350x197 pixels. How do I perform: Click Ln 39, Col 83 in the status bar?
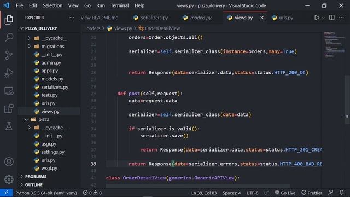pyautogui.click(x=204, y=193)
